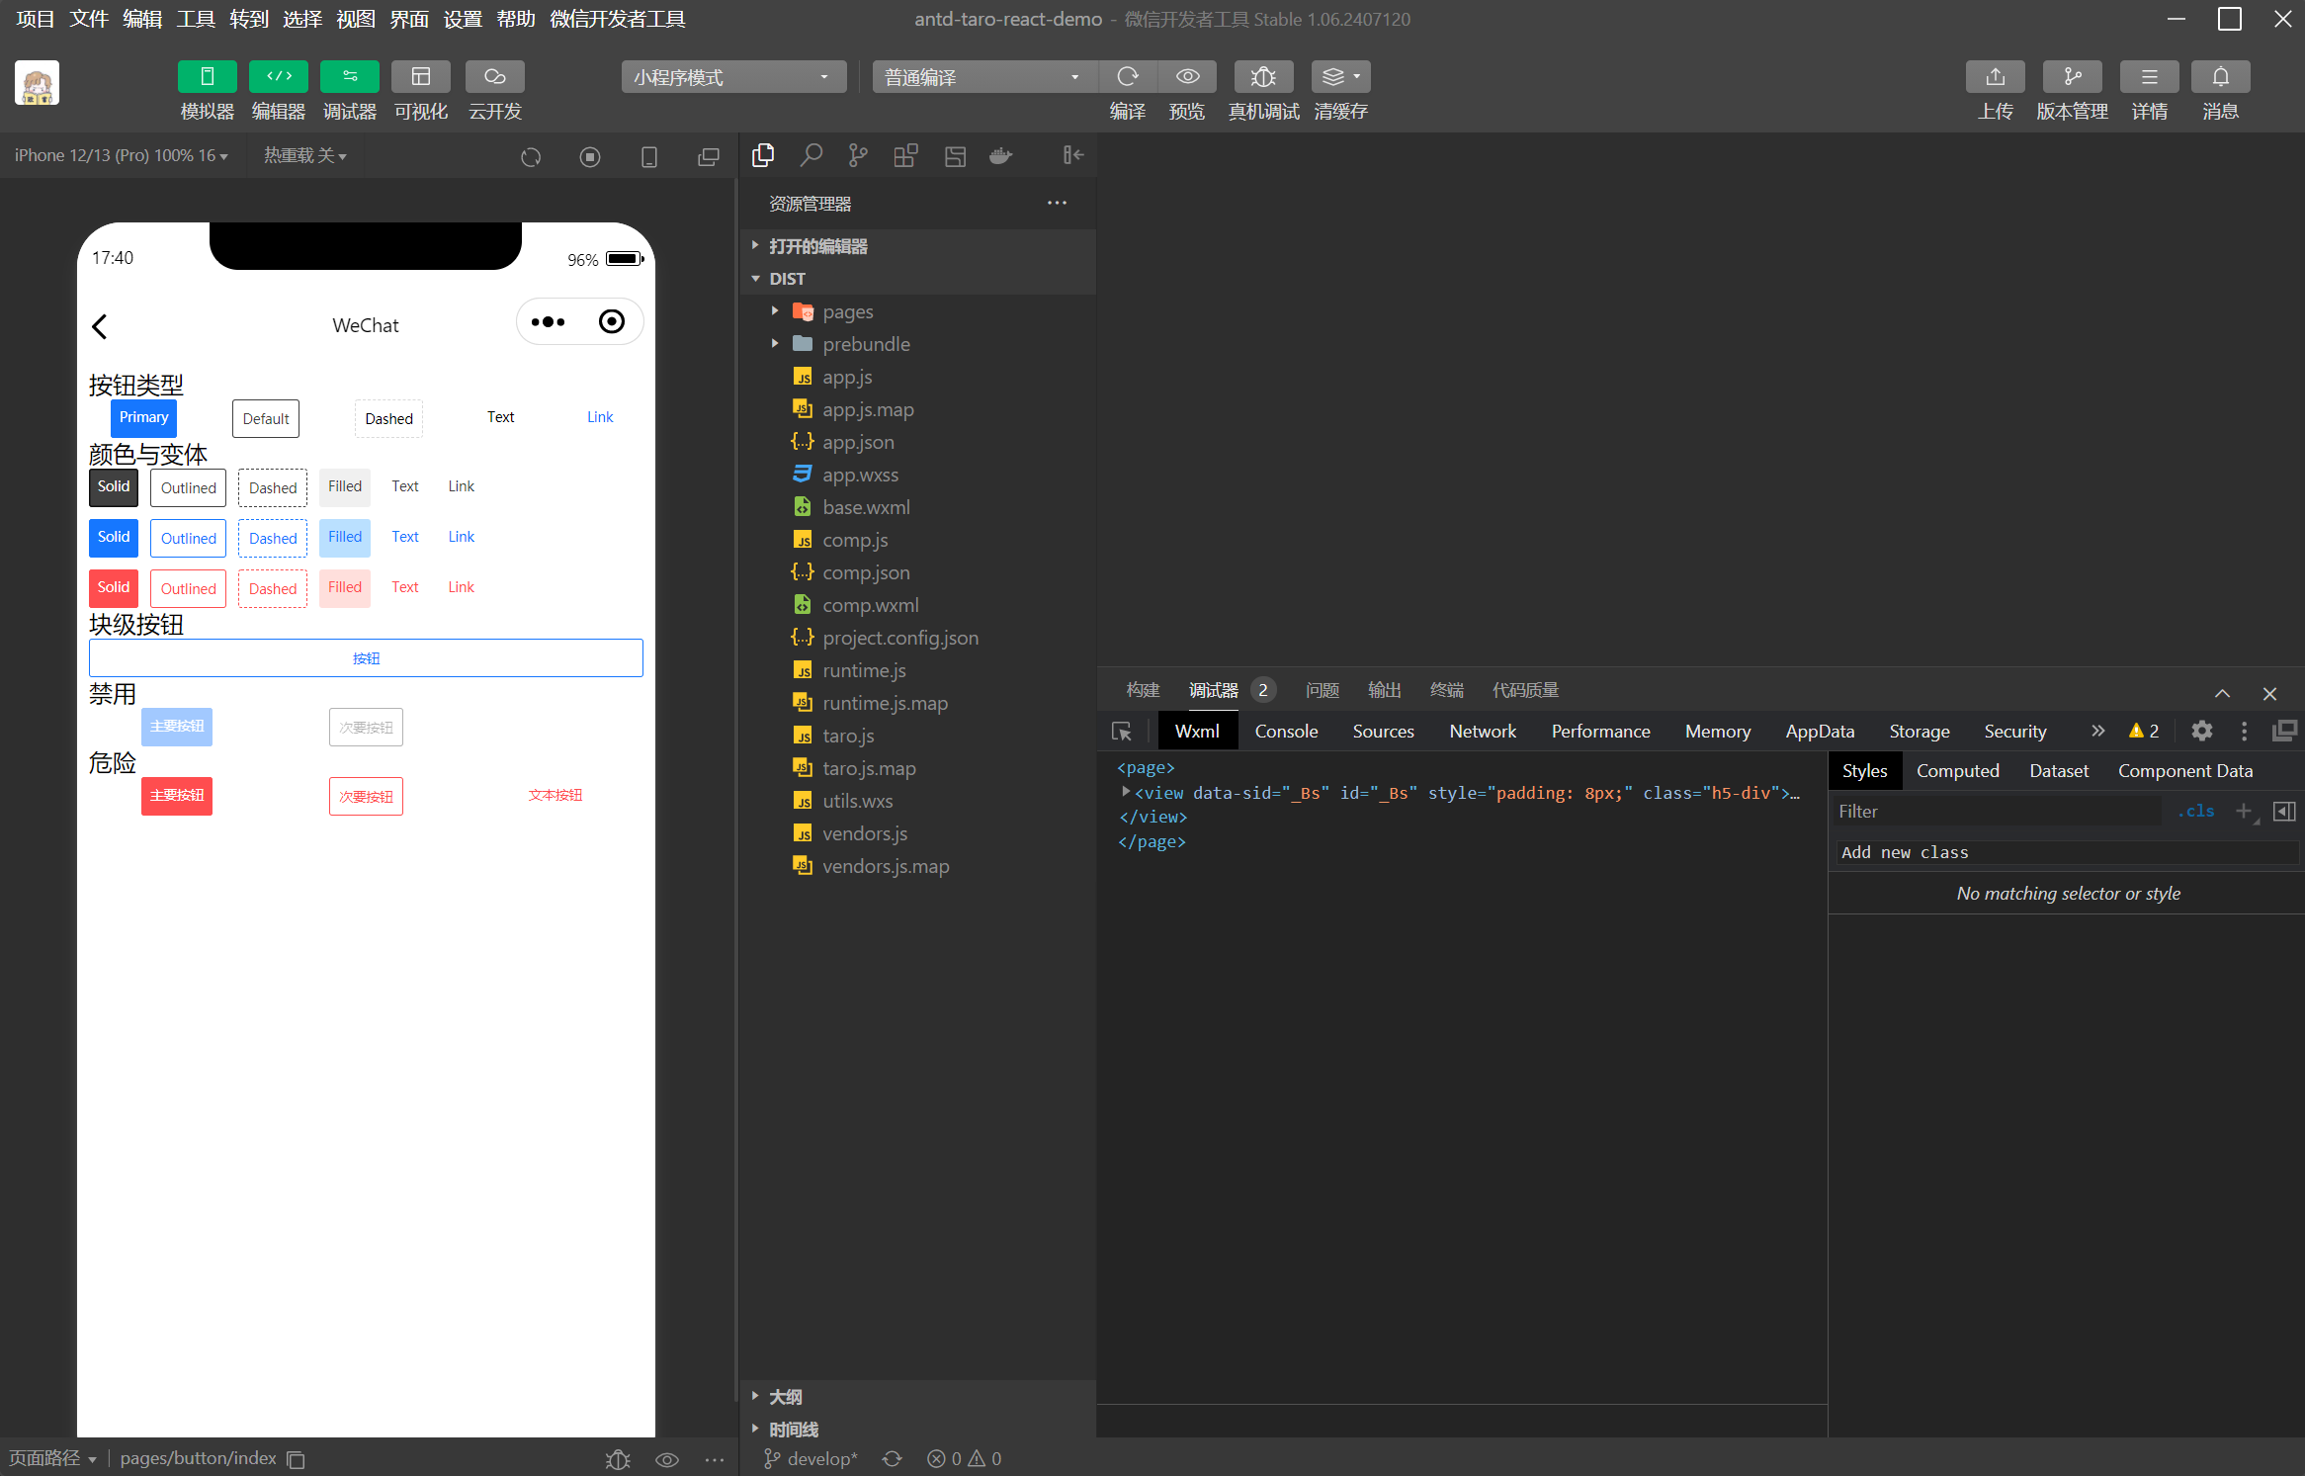Click the simulator phone device icon
The height and width of the screenshot is (1476, 2305).
[x=649, y=157]
